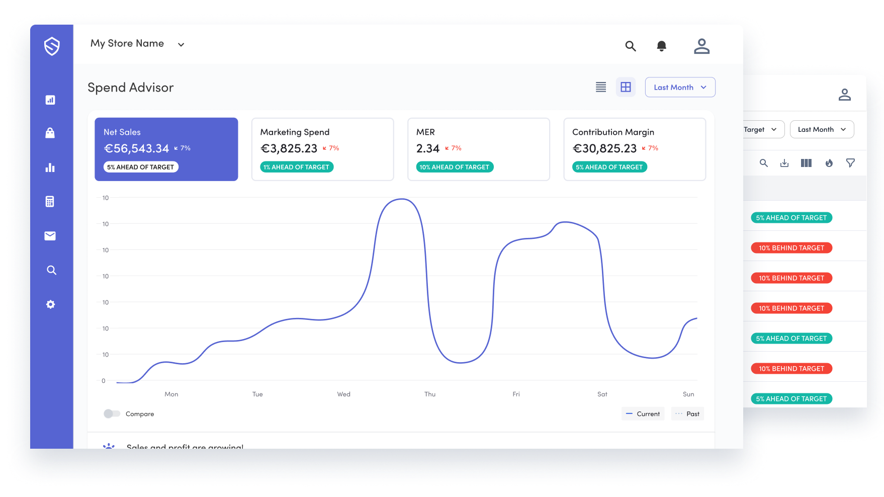Image resolution: width=884 pixels, height=497 pixels.
Task: Select the flame icon on the right panel
Action: click(829, 163)
